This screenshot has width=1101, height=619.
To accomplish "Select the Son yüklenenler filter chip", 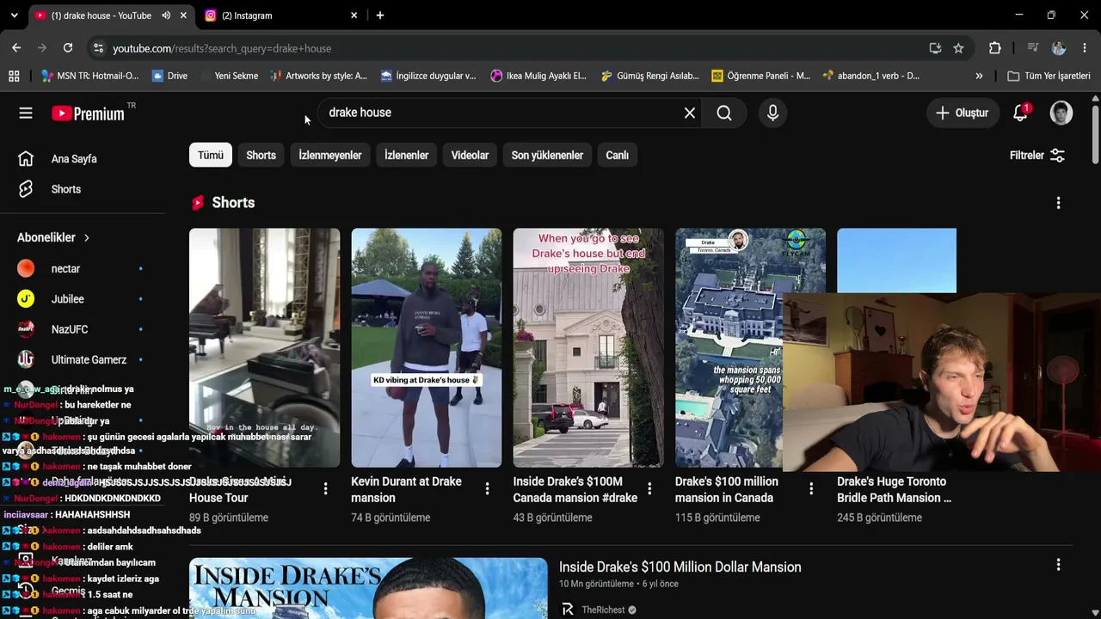I will (547, 156).
